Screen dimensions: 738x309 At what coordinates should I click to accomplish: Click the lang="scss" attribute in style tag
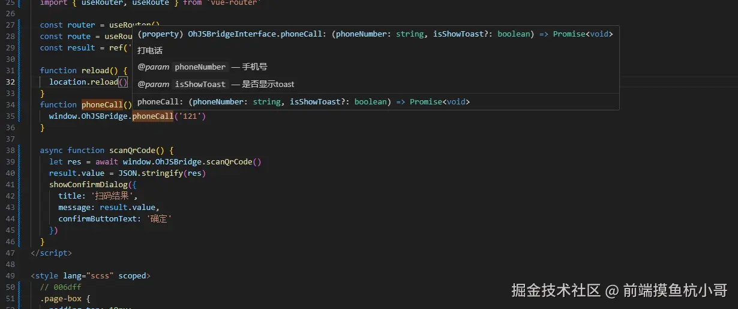[x=88, y=275]
